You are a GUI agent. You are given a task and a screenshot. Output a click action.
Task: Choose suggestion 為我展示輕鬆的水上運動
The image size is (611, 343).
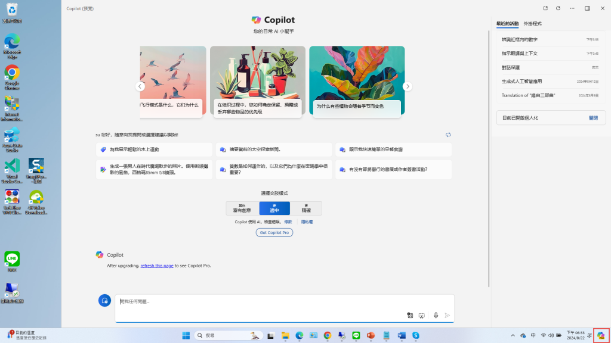pos(155,149)
